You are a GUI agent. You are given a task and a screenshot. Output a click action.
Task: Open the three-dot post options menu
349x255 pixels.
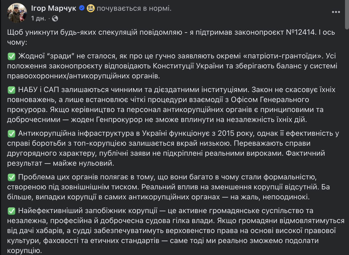(336, 12)
